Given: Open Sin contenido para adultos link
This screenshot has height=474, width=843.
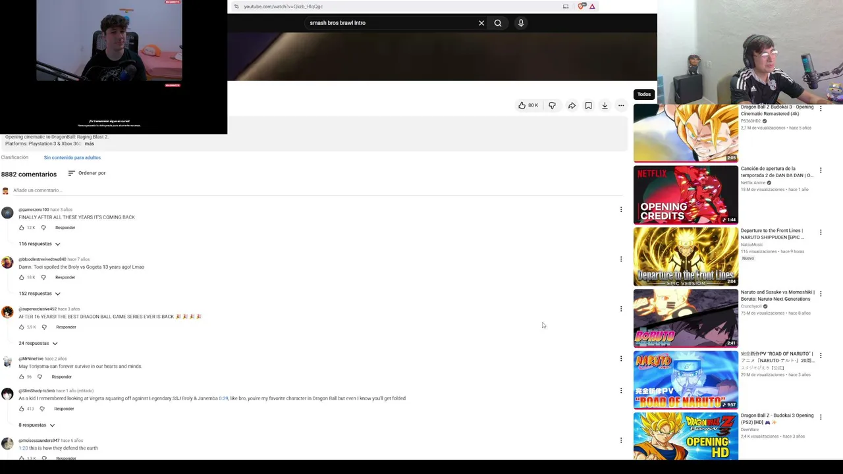Looking at the screenshot, I should [x=72, y=157].
